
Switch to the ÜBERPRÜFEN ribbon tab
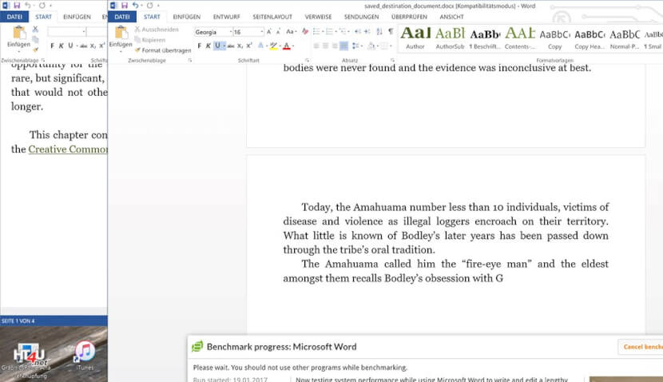(409, 17)
